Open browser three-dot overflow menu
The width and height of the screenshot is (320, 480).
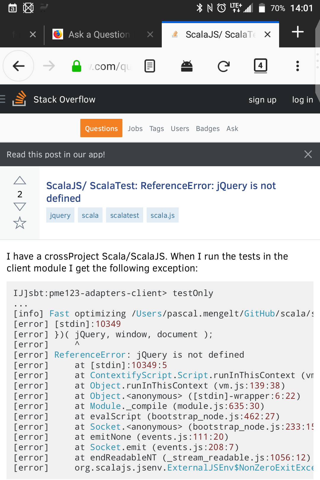tap(297, 66)
